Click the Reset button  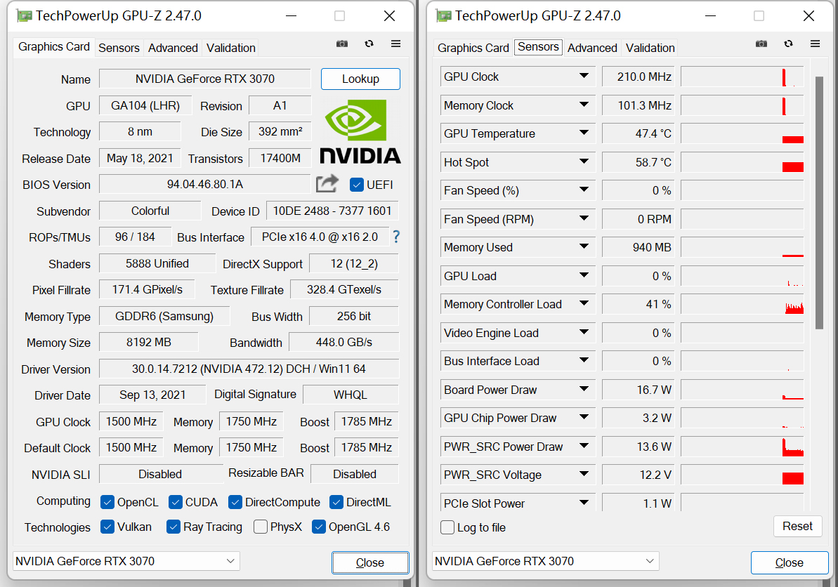coord(797,527)
